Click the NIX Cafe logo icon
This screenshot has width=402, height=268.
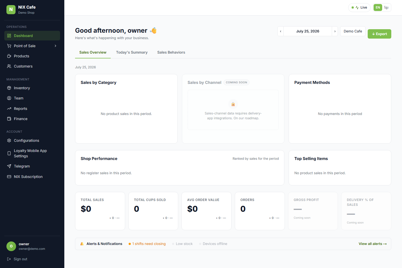(11, 9)
